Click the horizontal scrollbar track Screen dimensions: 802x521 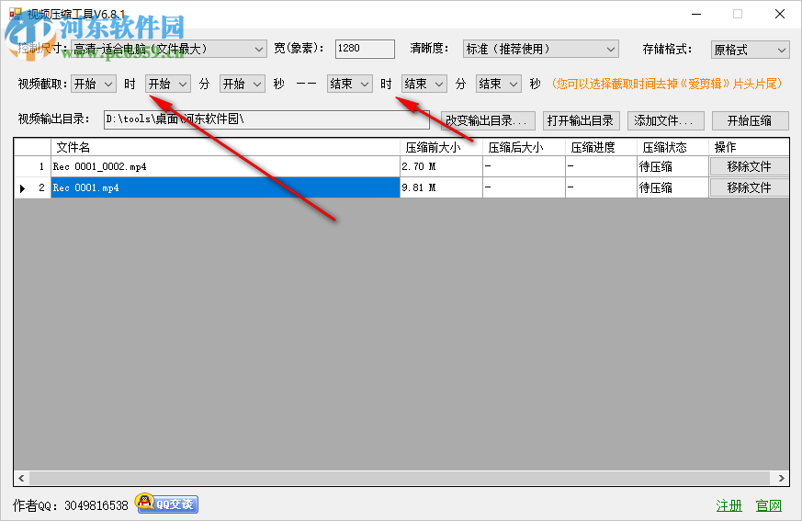click(x=400, y=478)
